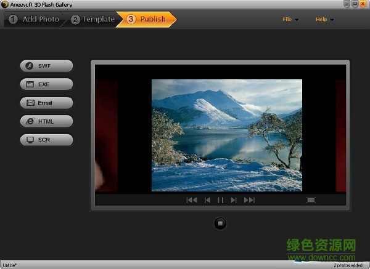Click the Aneesoft app icon in title bar
The width and height of the screenshot is (370, 269).
(x=4, y=4)
